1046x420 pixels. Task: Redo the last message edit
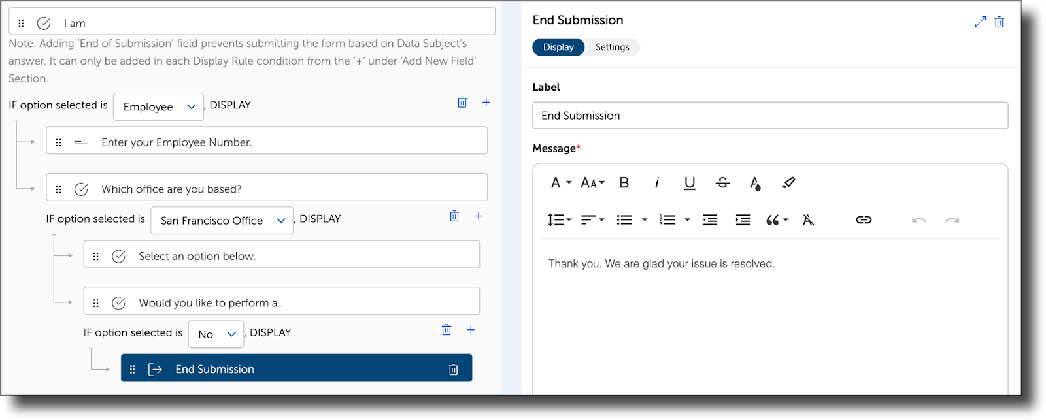click(x=953, y=219)
